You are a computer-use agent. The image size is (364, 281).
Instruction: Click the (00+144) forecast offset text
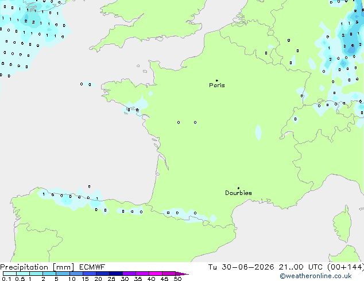[346, 267]
